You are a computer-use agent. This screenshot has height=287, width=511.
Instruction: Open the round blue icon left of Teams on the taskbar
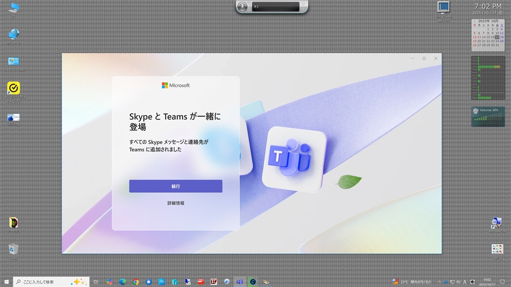(227, 282)
